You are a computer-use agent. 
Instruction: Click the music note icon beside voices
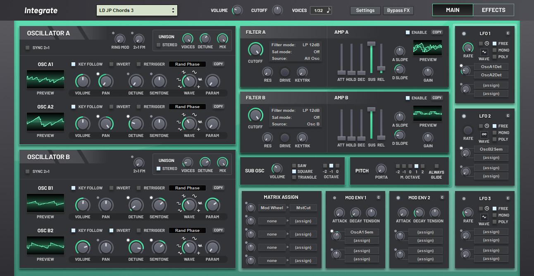329,10
